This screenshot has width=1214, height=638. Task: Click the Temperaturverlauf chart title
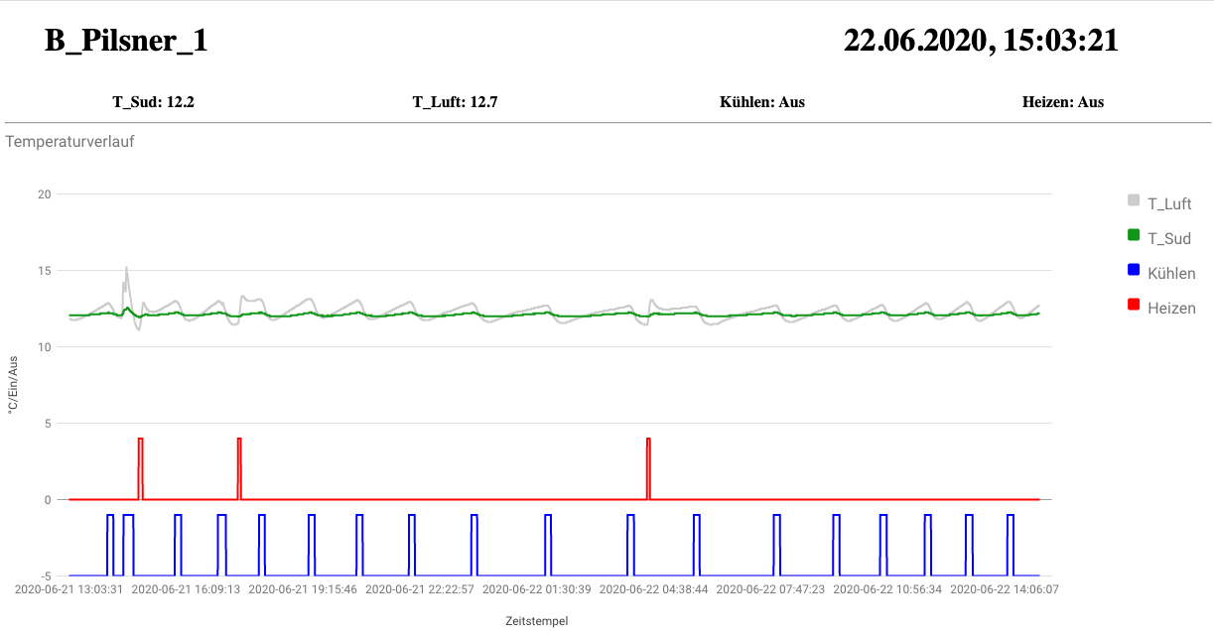[x=69, y=141]
